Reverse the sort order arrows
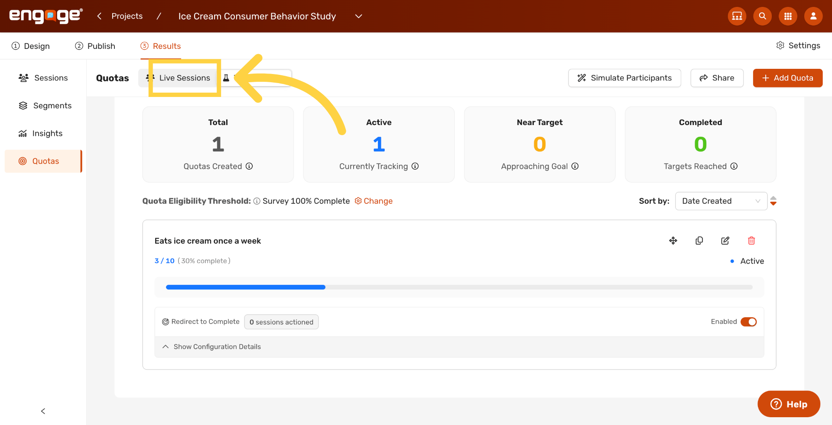832x425 pixels. pos(773,201)
